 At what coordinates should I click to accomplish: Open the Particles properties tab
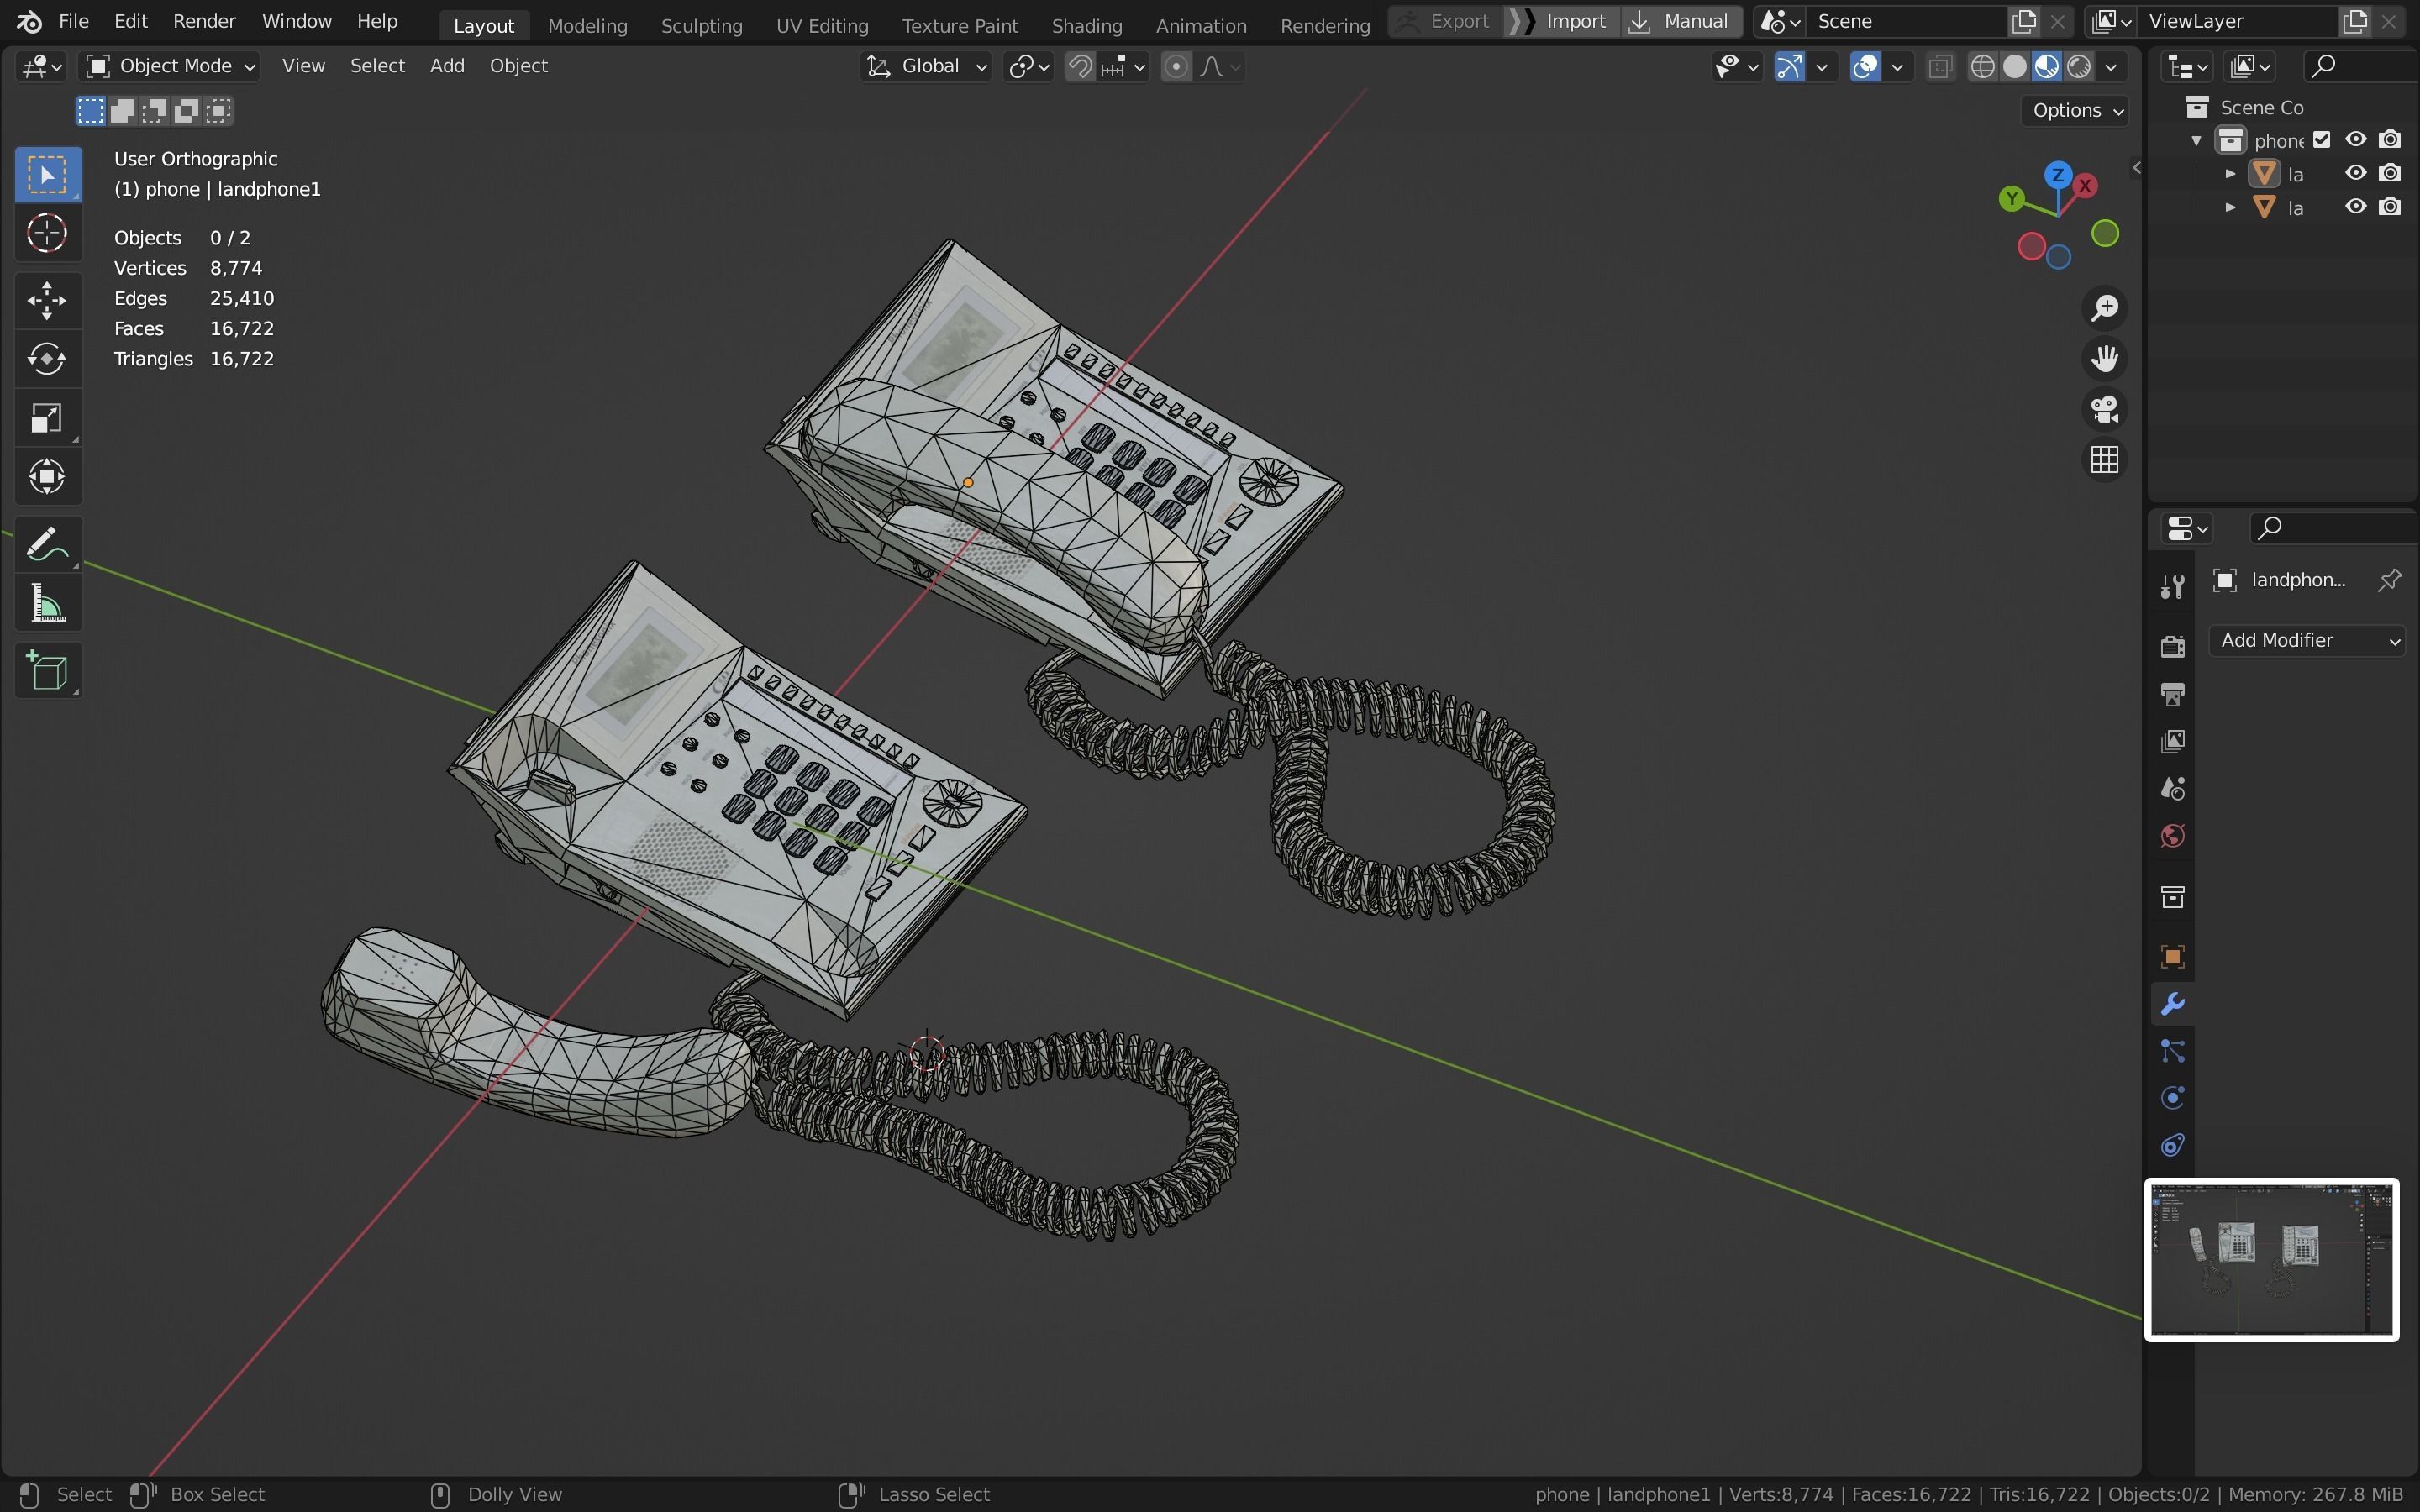pos(2172,1051)
